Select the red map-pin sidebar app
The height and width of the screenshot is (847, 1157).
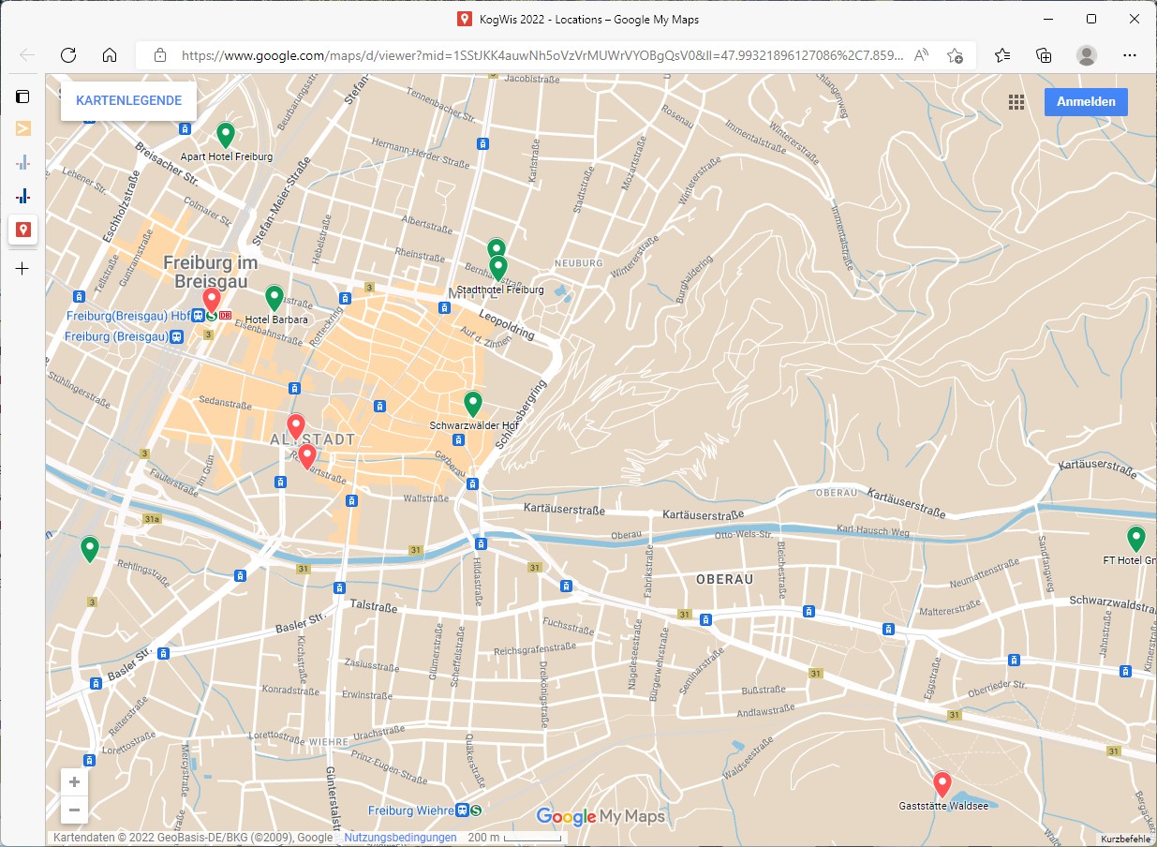pyautogui.click(x=22, y=230)
